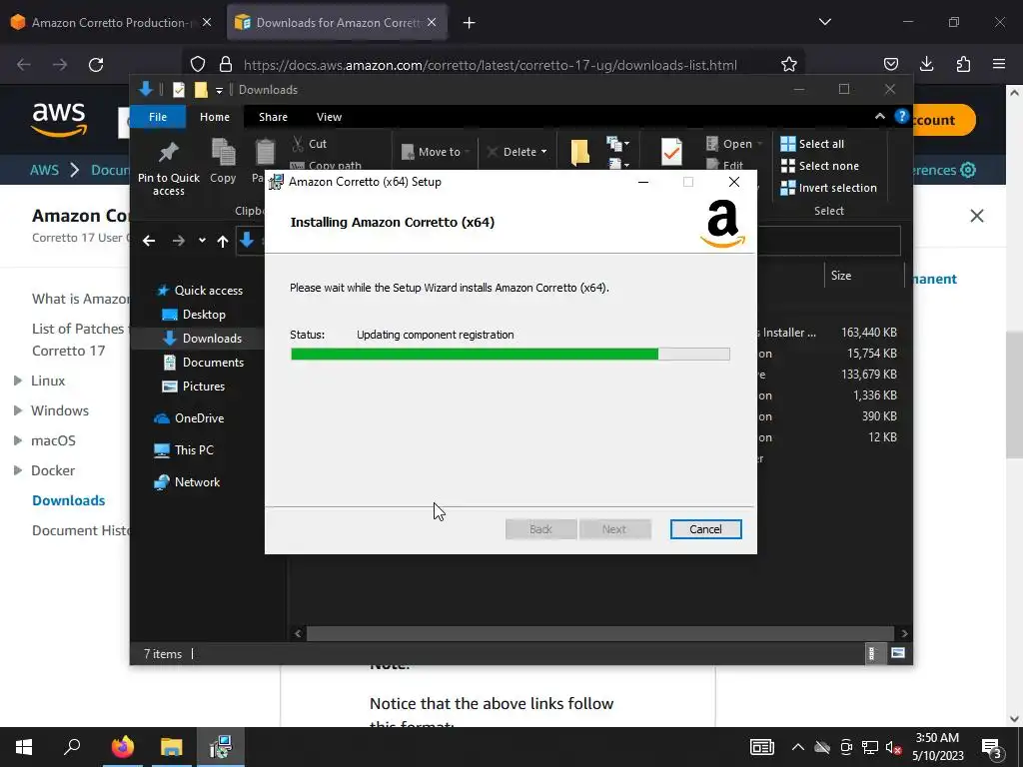Select the Home ribbon tab in Explorer

(x=215, y=117)
